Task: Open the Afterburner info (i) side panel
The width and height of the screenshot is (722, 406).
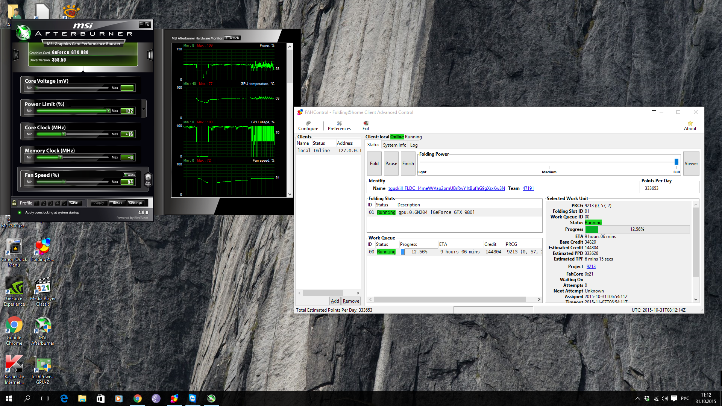Action: (x=150, y=55)
